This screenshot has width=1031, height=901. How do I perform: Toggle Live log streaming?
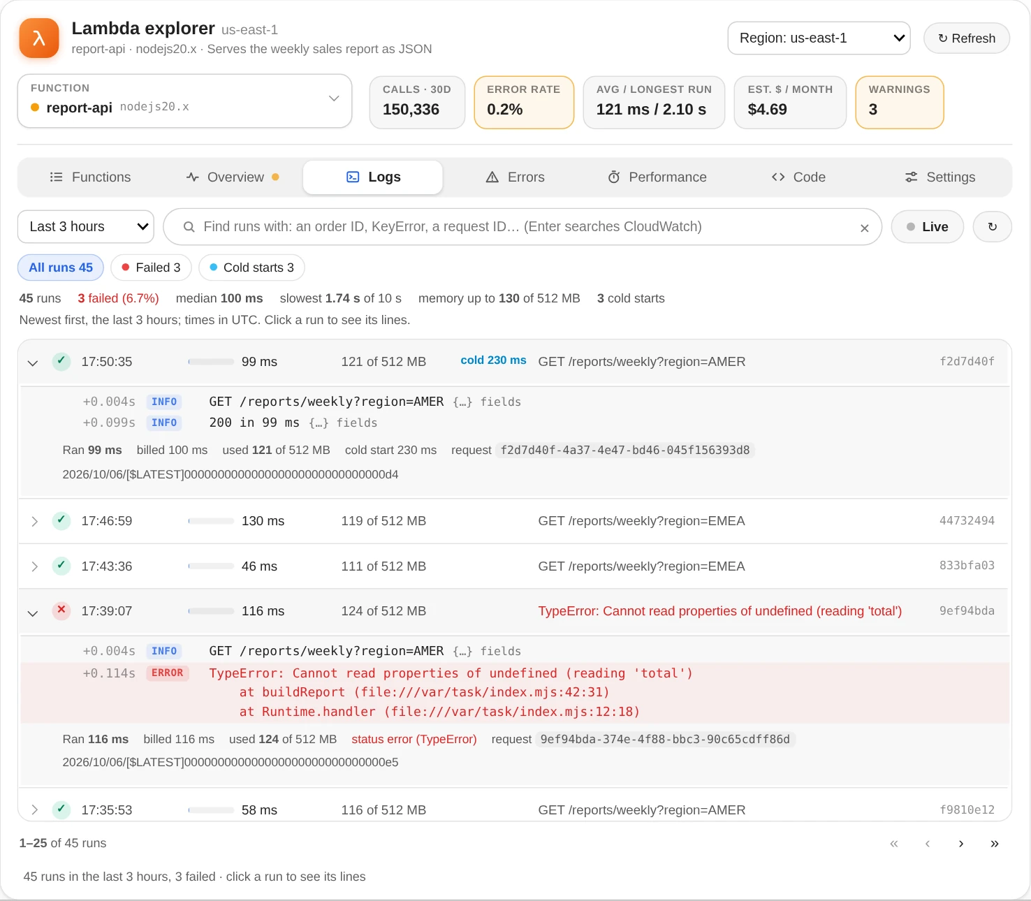(928, 227)
